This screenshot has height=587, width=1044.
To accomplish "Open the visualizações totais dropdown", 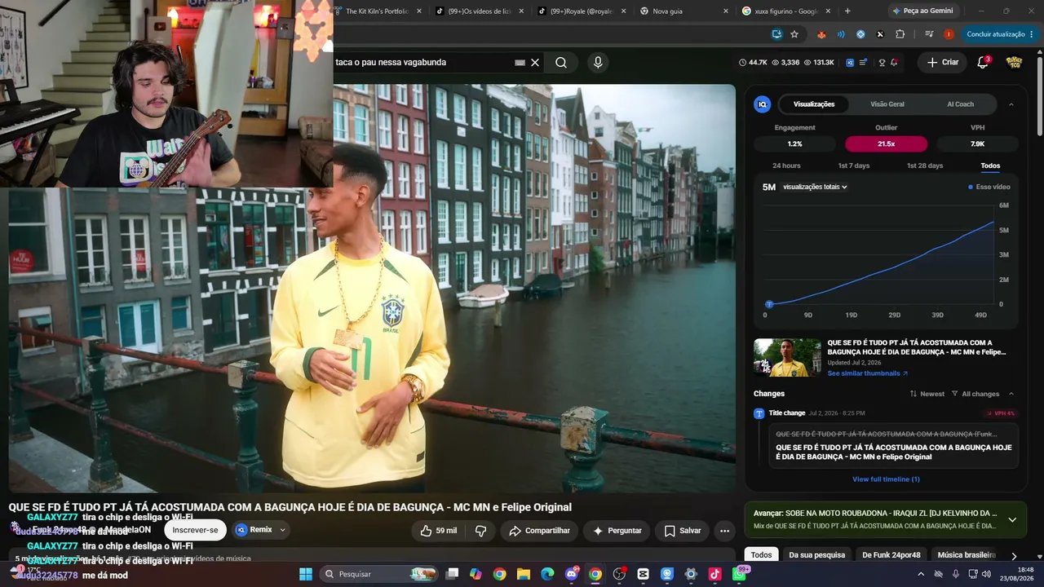I will tap(815, 187).
